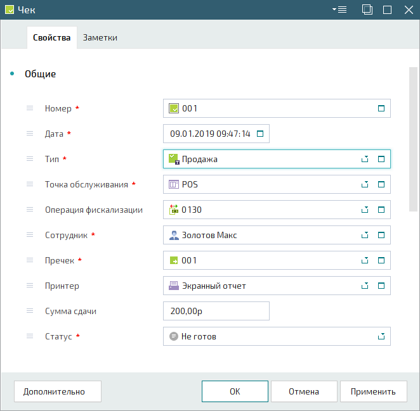Open the title bar dropdown menu icon

point(339,9)
